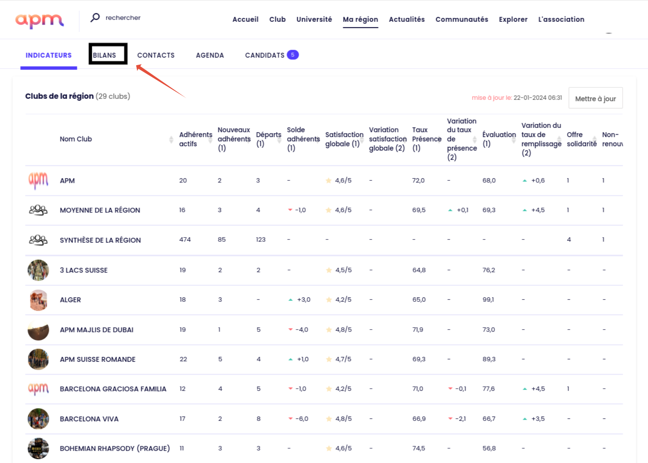Sort by Adhérents actifs column
This screenshot has height=463, width=648.
click(x=210, y=139)
